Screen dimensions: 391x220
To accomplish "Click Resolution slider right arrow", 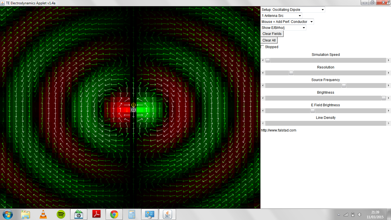I will [x=388, y=73].
